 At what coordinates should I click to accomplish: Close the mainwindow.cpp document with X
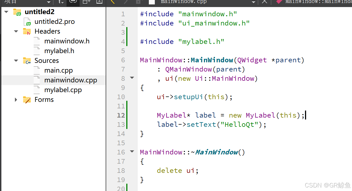point(264,2)
